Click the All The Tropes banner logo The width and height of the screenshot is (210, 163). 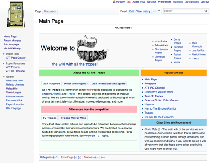[93, 48]
